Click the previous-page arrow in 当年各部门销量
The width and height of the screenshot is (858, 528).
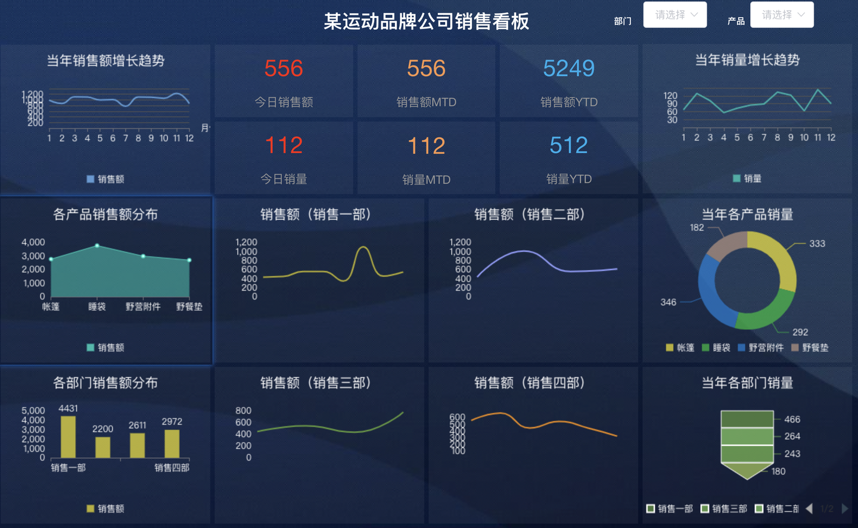coord(809,508)
